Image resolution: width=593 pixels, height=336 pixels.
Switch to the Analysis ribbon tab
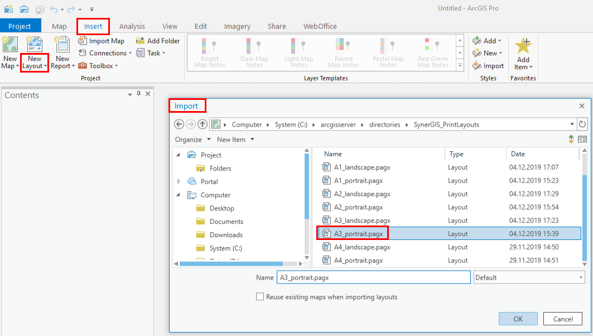(x=132, y=26)
